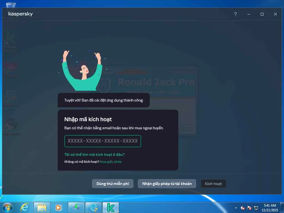The image size is (284, 213).
Task: Click the kaspersky logo in title bar
Action: [x=21, y=14]
